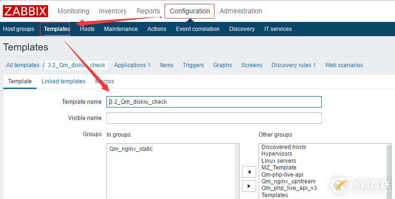Go to Host groups submenu
Image resolution: width=395 pixels, height=199 pixels.
click(19, 29)
